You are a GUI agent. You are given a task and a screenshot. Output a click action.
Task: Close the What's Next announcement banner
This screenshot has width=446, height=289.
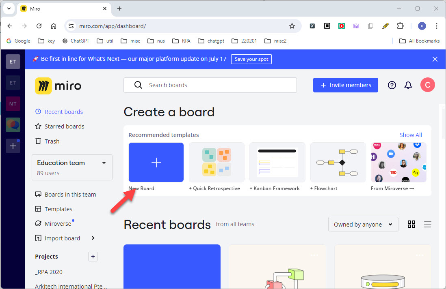[435, 59]
